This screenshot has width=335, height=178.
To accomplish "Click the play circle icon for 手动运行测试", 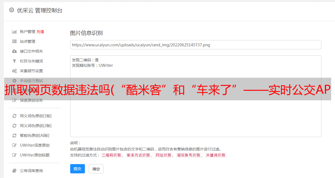I will click(14, 81).
